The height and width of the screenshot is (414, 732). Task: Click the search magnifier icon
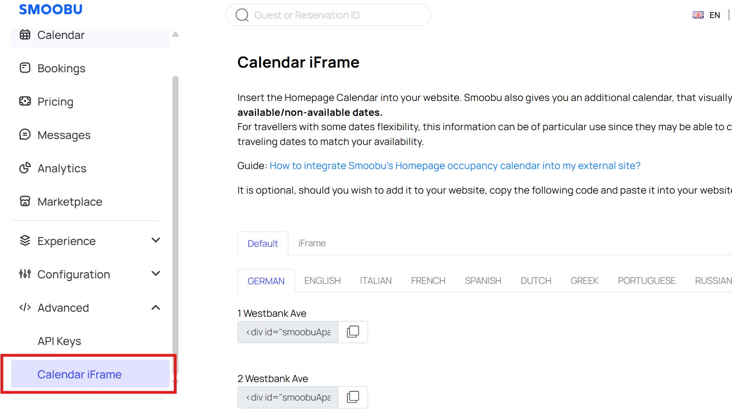(x=242, y=15)
